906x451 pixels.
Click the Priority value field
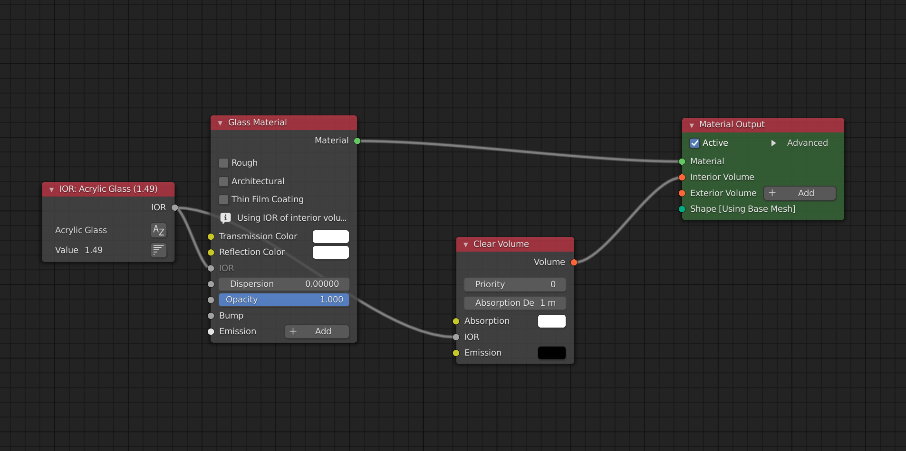pyautogui.click(x=515, y=284)
